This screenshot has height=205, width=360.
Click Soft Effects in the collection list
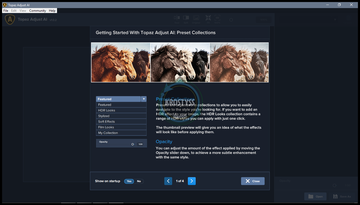[x=121, y=121]
